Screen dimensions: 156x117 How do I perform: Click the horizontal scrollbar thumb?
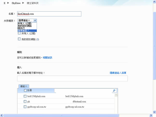pyautogui.click(x=61, y=115)
